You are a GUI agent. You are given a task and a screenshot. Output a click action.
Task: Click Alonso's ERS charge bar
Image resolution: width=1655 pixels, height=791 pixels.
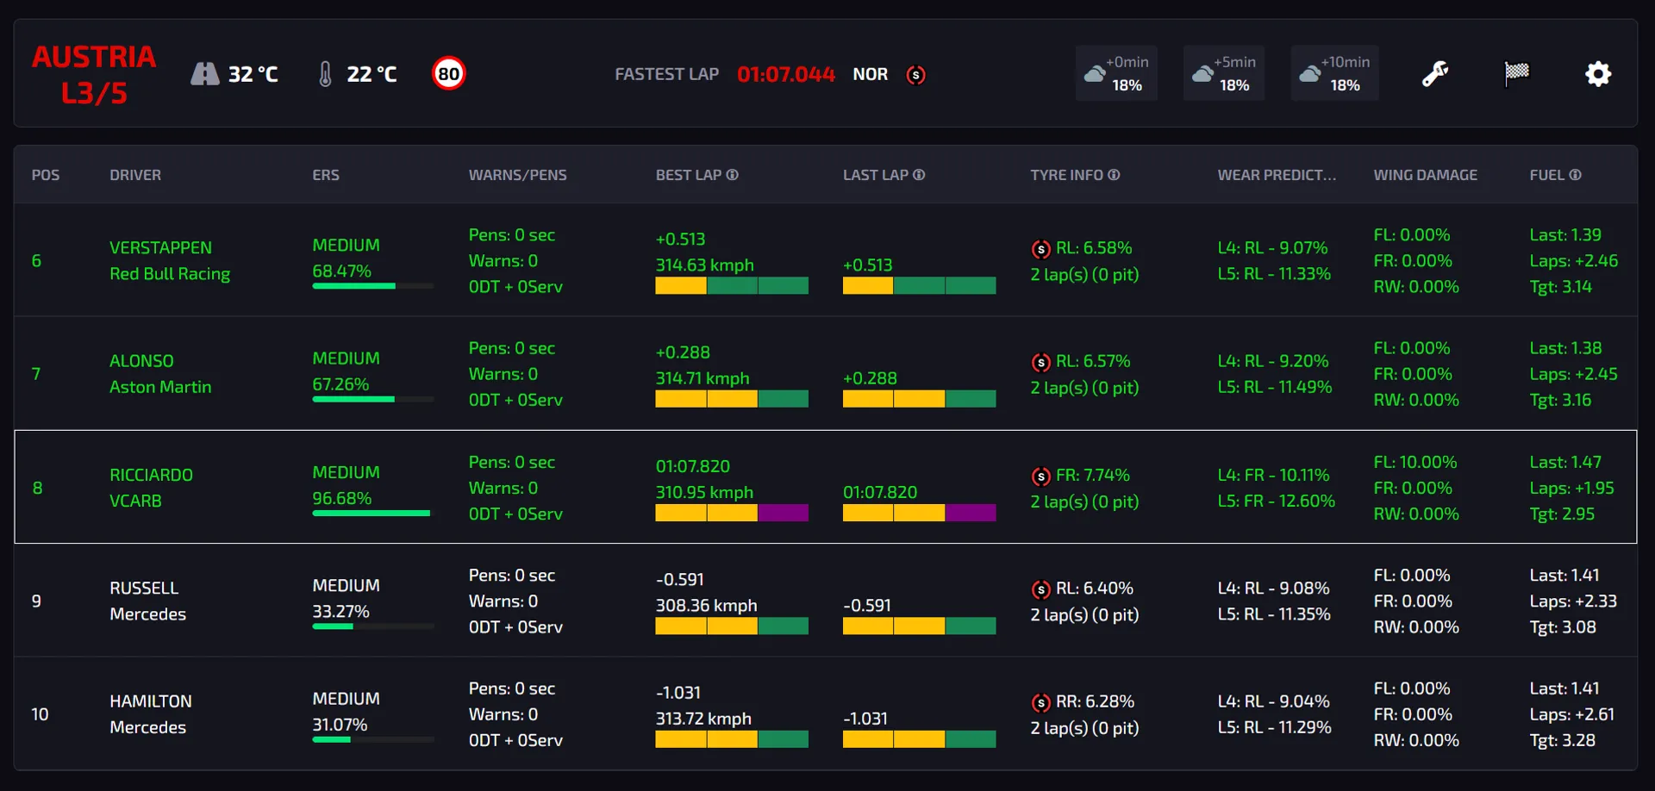[x=372, y=400]
